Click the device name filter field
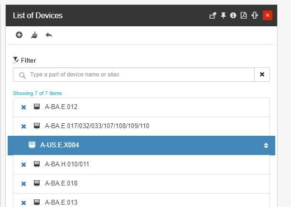Image resolution: width=291 pixels, height=207 pixels. click(x=139, y=75)
